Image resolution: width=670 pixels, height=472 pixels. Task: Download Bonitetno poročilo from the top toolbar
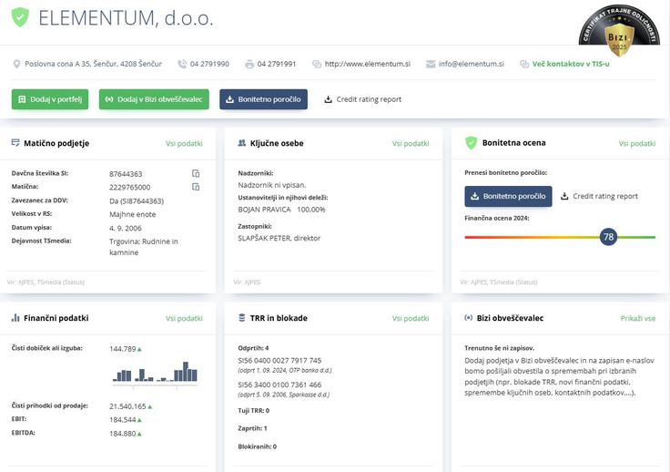tap(264, 99)
